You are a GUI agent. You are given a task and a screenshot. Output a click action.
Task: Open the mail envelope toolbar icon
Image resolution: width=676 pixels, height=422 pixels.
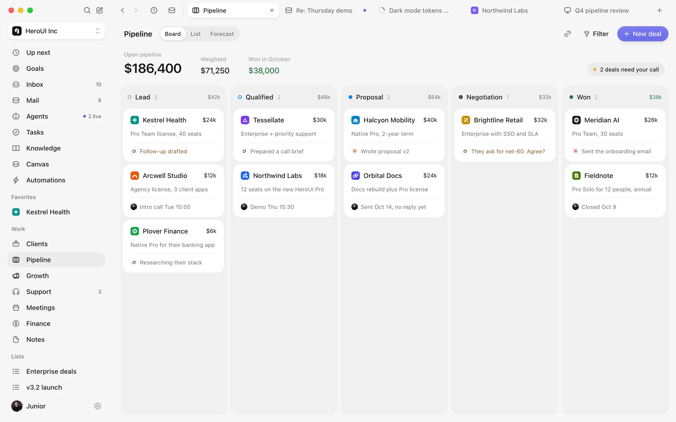tap(172, 10)
